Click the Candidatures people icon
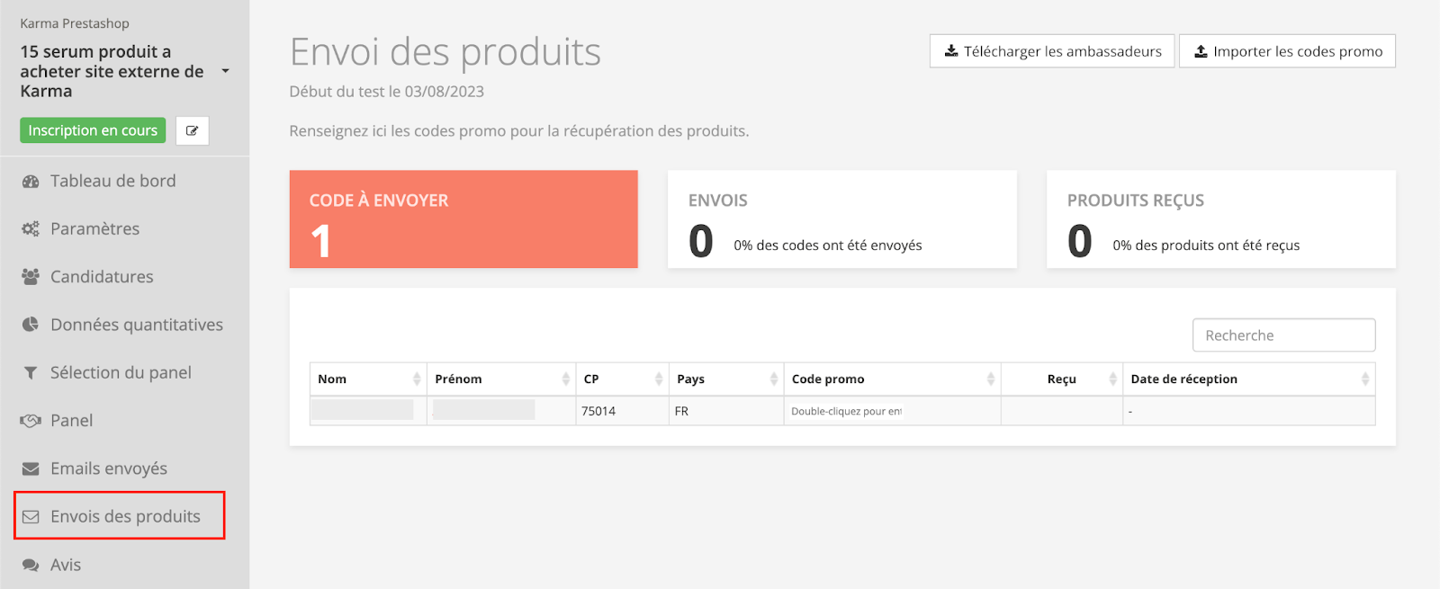 tap(31, 277)
